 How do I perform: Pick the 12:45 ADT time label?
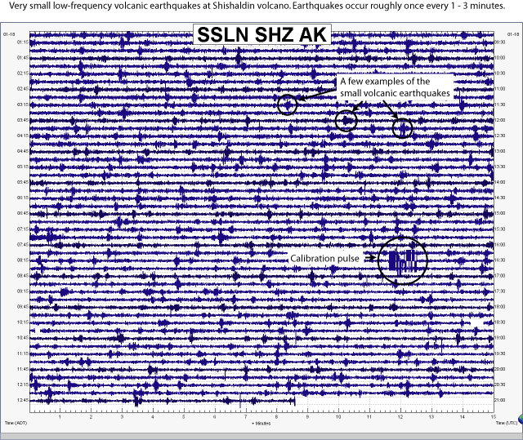point(23,401)
